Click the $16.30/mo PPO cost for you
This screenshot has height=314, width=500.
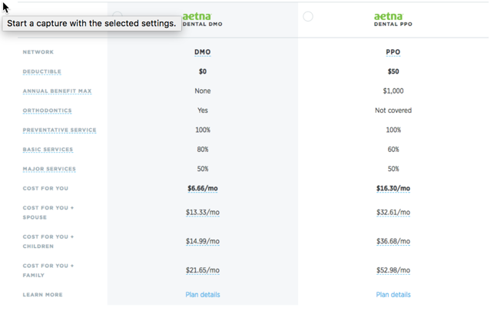pyautogui.click(x=393, y=188)
